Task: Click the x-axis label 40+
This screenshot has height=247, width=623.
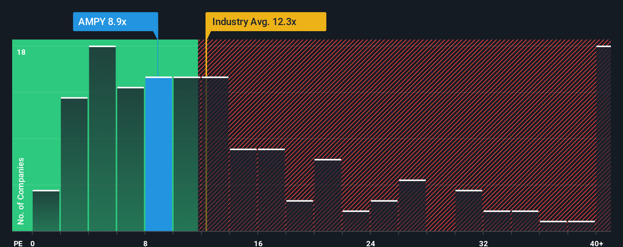Action: (596, 243)
